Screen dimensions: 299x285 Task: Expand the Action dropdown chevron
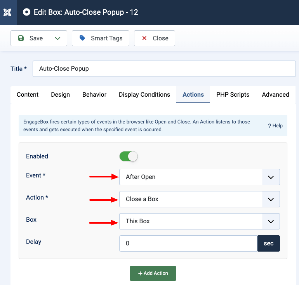(x=271, y=199)
